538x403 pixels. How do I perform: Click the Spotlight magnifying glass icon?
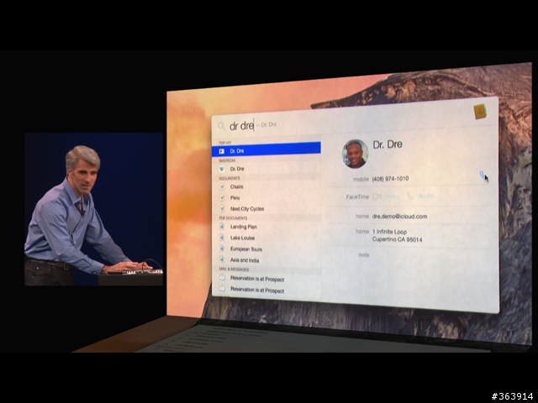[222, 127]
